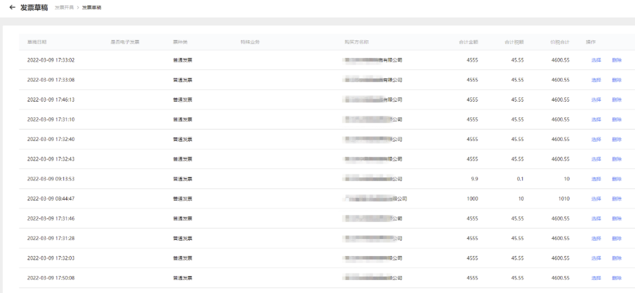Delete the 17:32:03 invoice draft
The height and width of the screenshot is (293, 635).
(x=616, y=258)
